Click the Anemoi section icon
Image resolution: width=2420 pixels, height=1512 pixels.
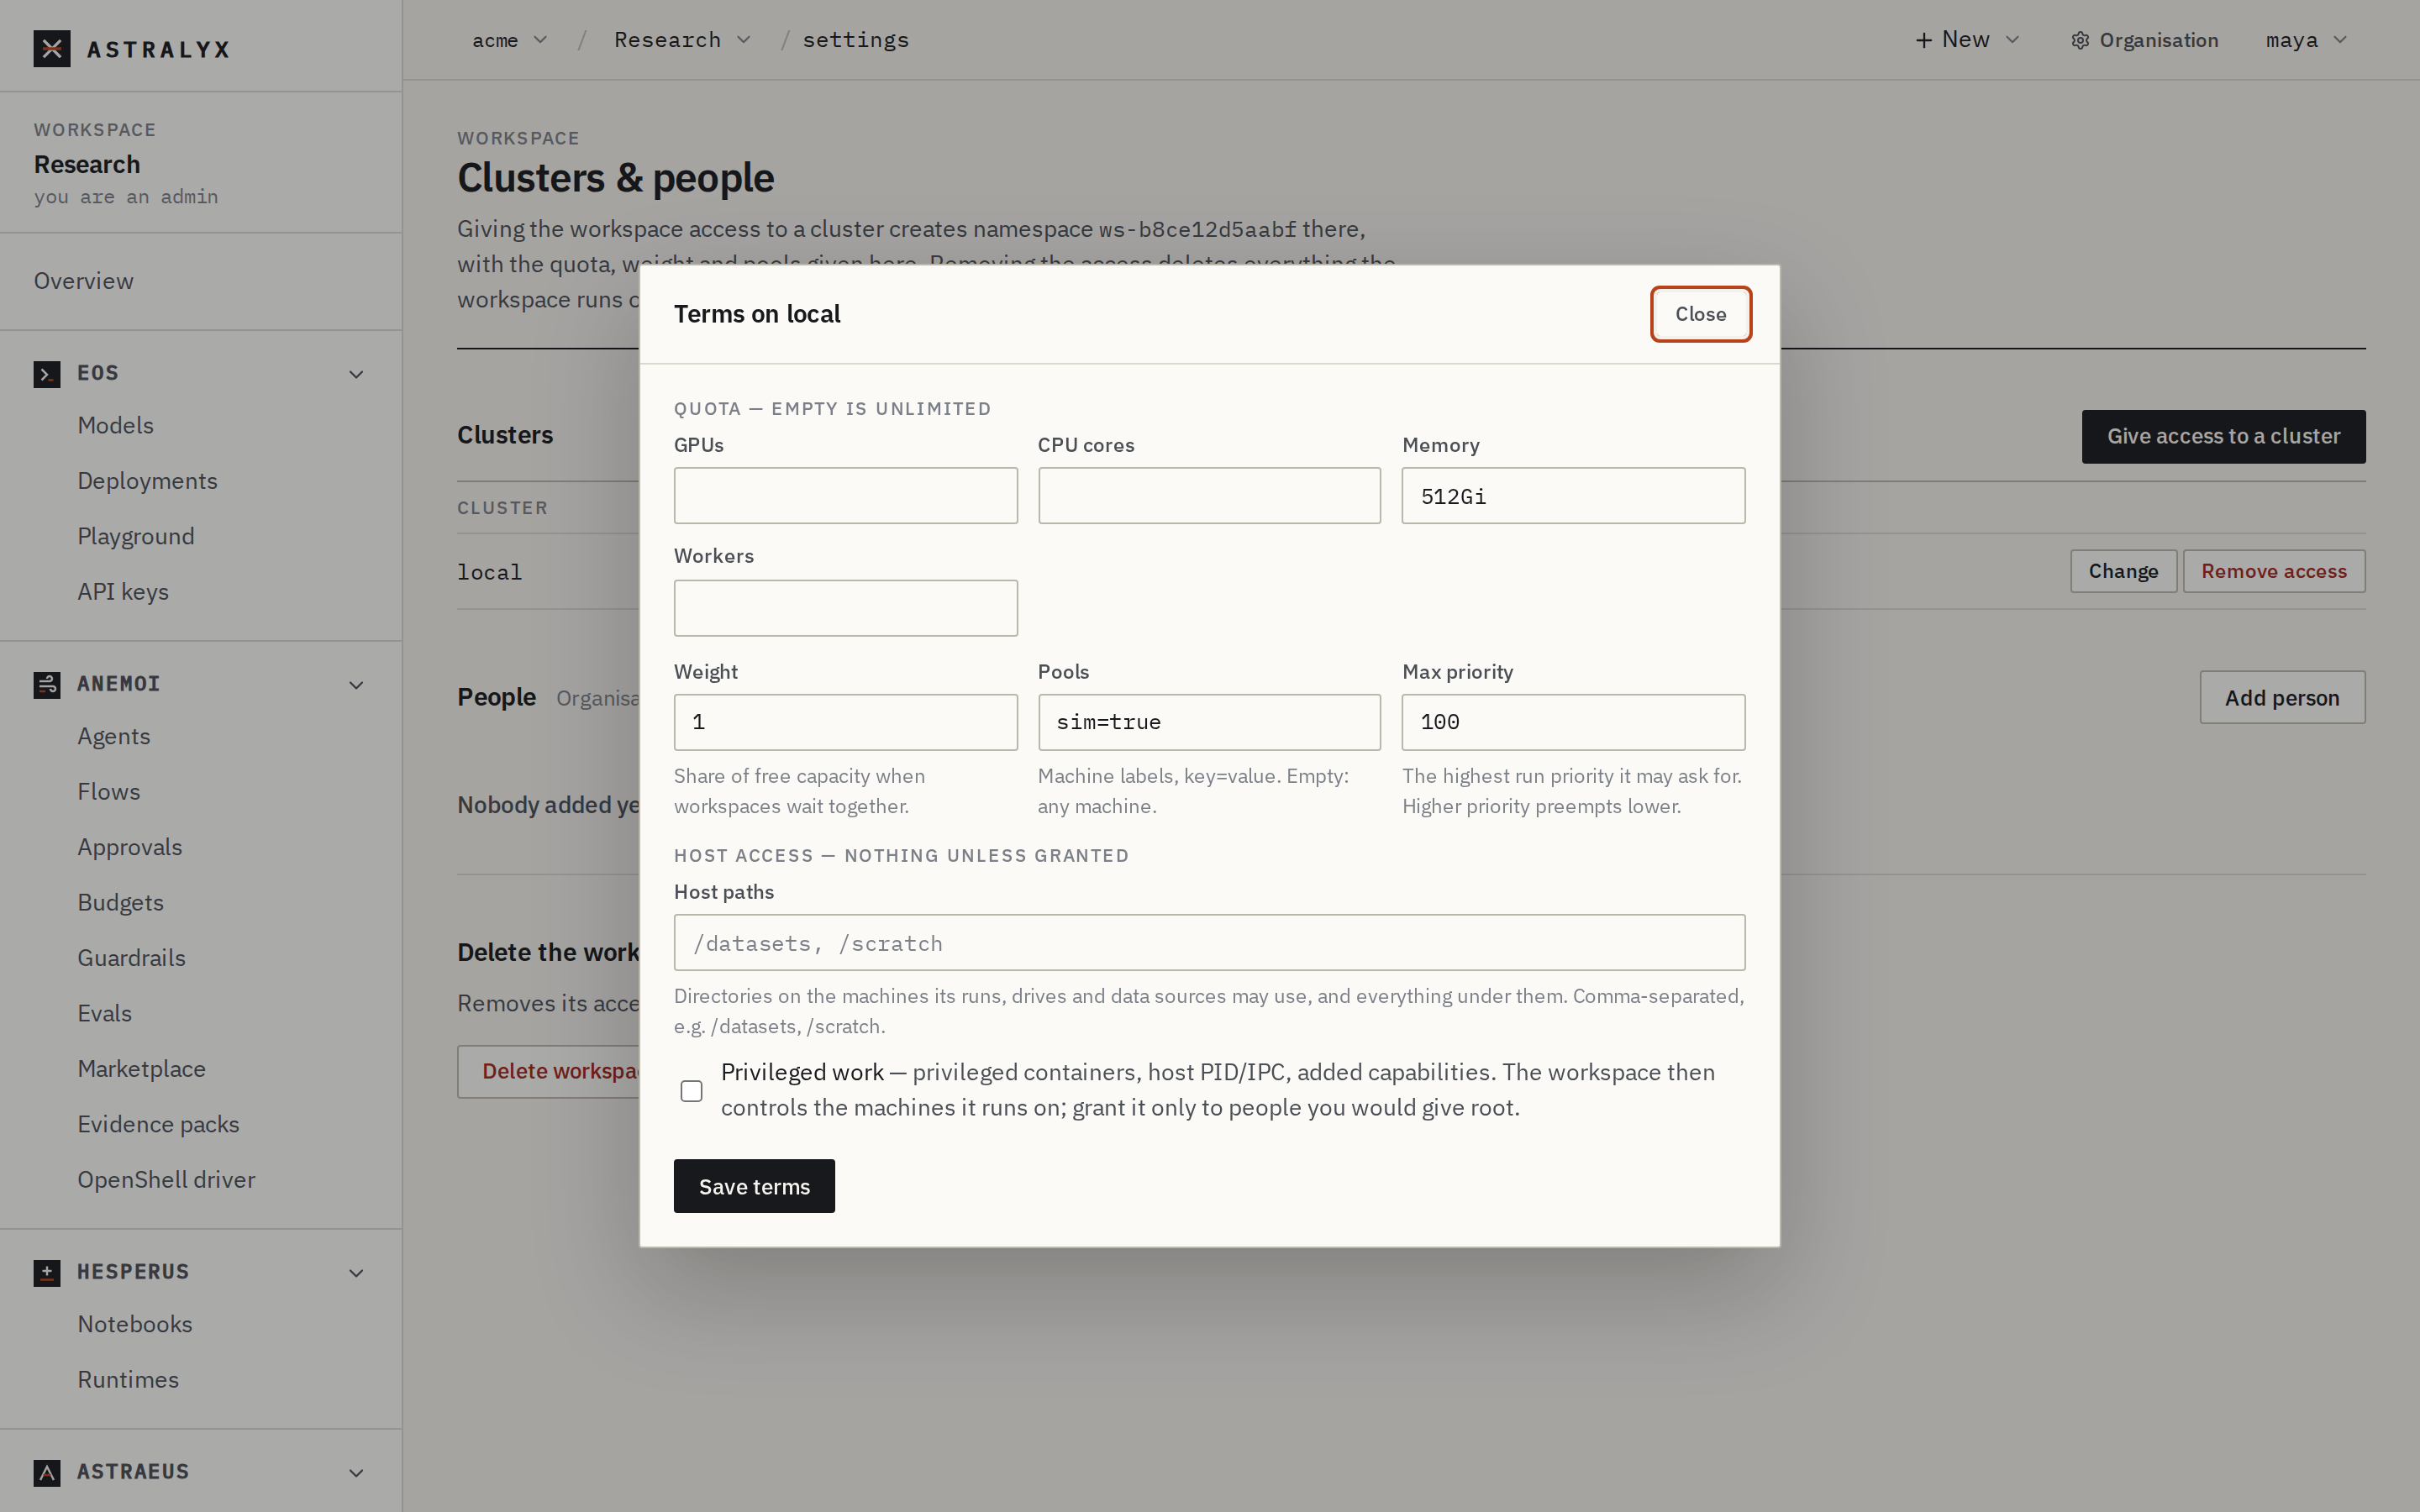(47, 685)
